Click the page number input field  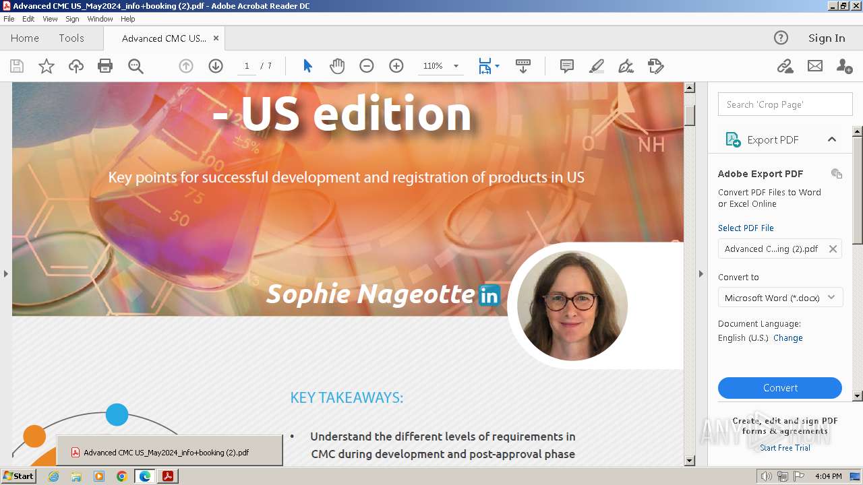[x=247, y=66]
